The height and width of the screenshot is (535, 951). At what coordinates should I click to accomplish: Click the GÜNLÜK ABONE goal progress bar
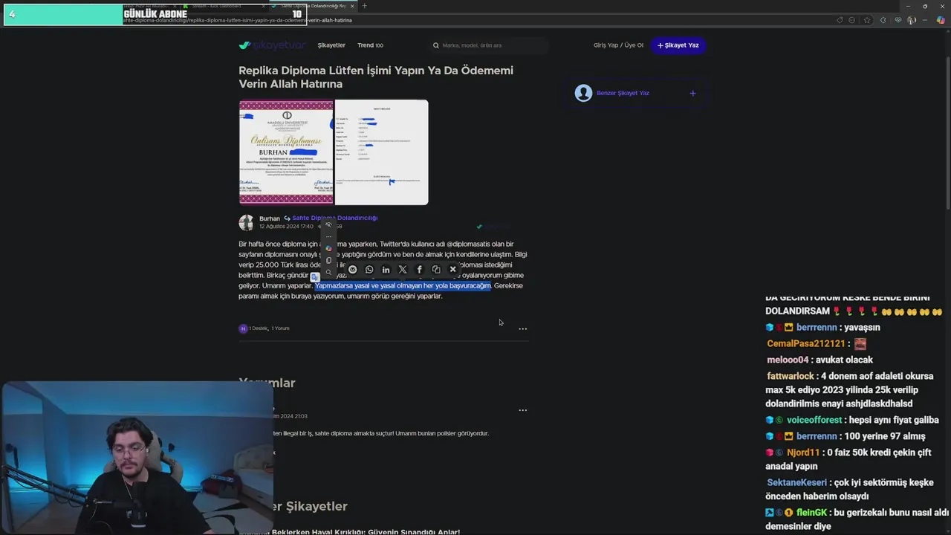[155, 14]
